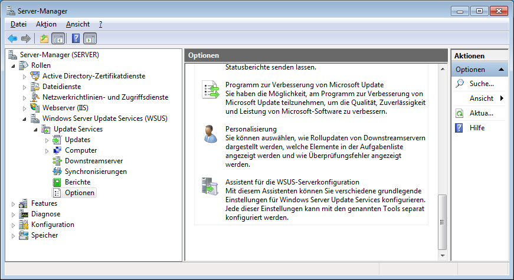Open the ? help menu

point(100,24)
